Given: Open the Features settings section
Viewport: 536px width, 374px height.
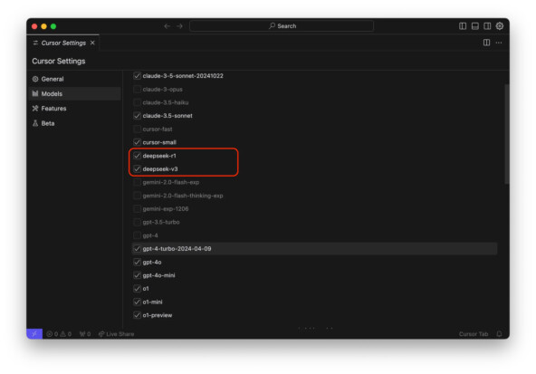Looking at the screenshot, I should point(74,109).
